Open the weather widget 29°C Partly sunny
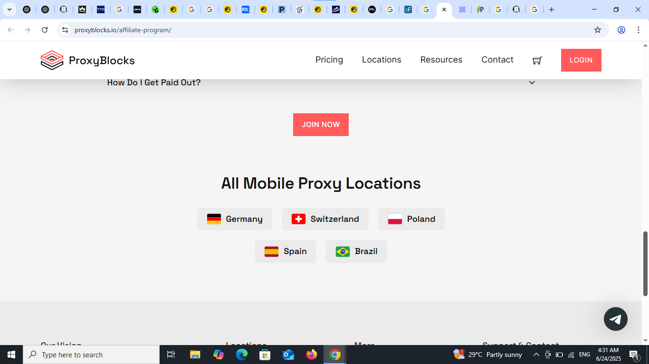The image size is (649, 364). (487, 355)
